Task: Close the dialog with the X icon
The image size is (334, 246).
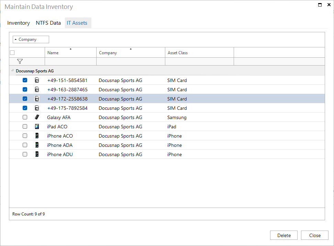Action: click(329, 5)
